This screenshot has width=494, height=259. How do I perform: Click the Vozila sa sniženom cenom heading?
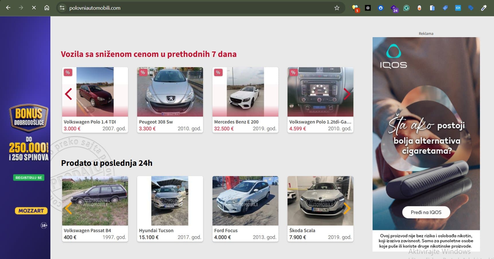(149, 54)
